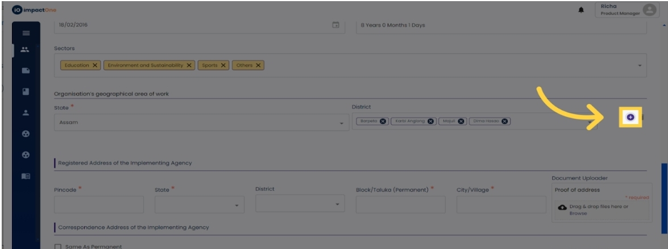Check the Same As Permanent checkbox
668x249 pixels.
pyautogui.click(x=57, y=246)
